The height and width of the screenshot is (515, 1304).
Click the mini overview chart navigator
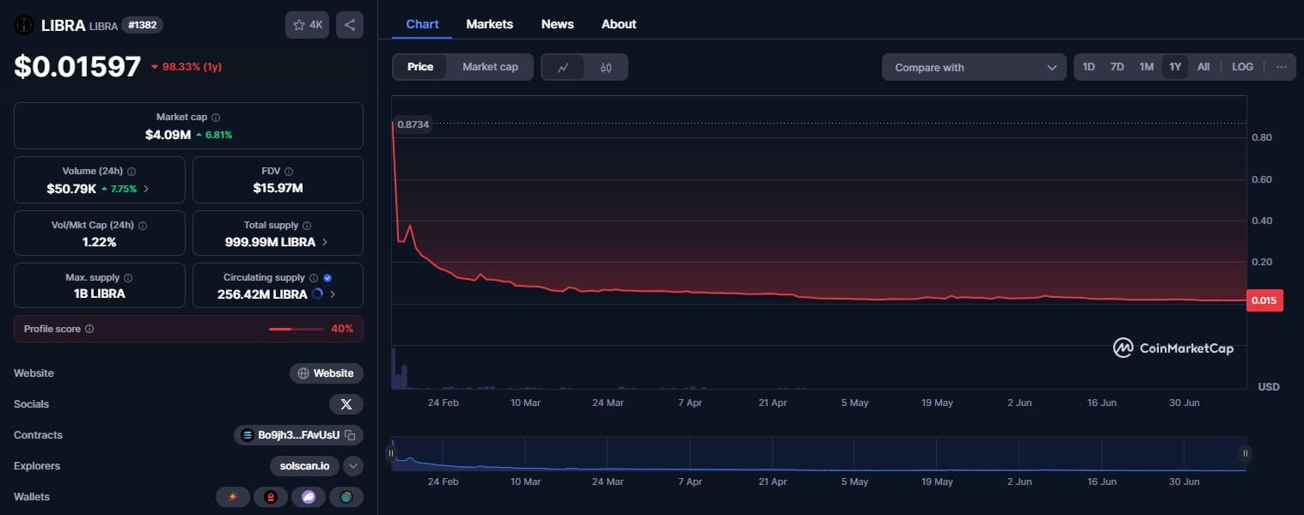818,453
